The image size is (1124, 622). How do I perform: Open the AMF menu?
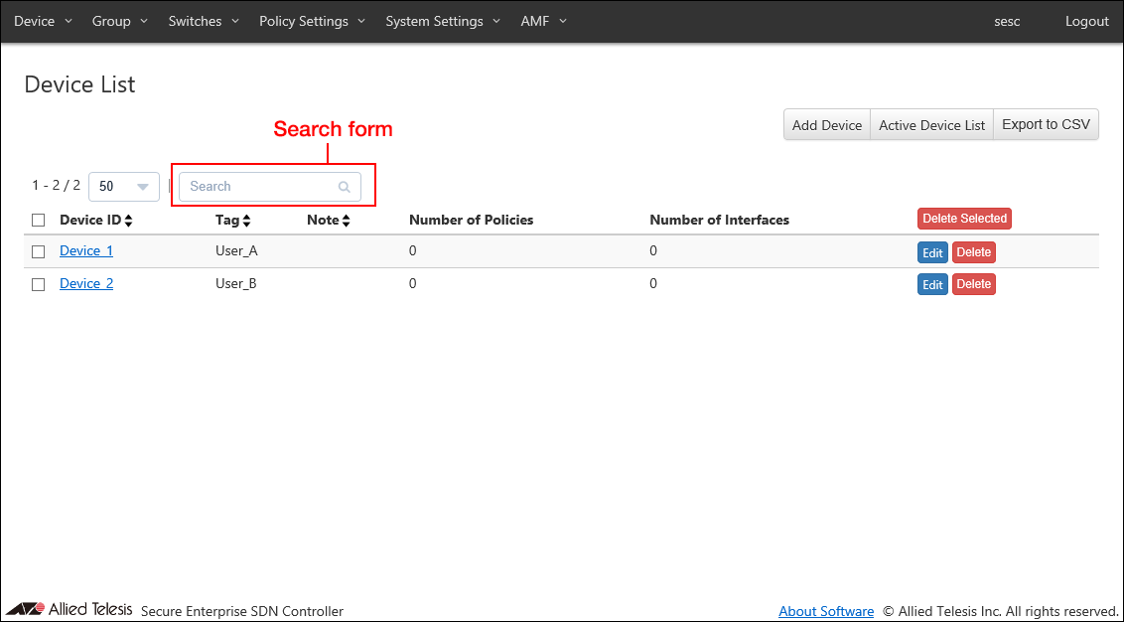543,21
